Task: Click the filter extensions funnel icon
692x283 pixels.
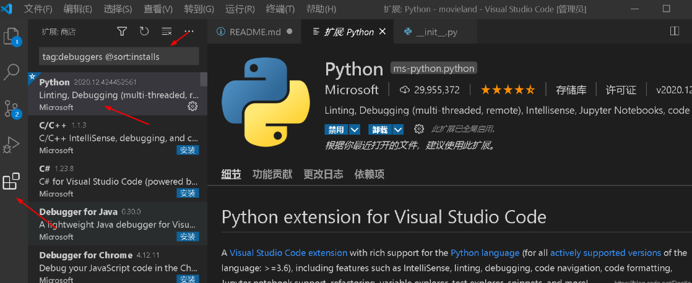Action: (x=123, y=32)
